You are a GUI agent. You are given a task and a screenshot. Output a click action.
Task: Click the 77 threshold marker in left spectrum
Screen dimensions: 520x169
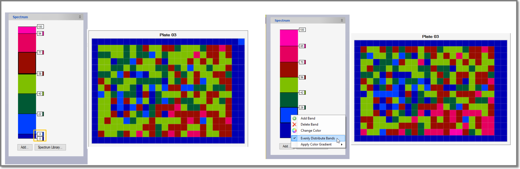(x=40, y=52)
